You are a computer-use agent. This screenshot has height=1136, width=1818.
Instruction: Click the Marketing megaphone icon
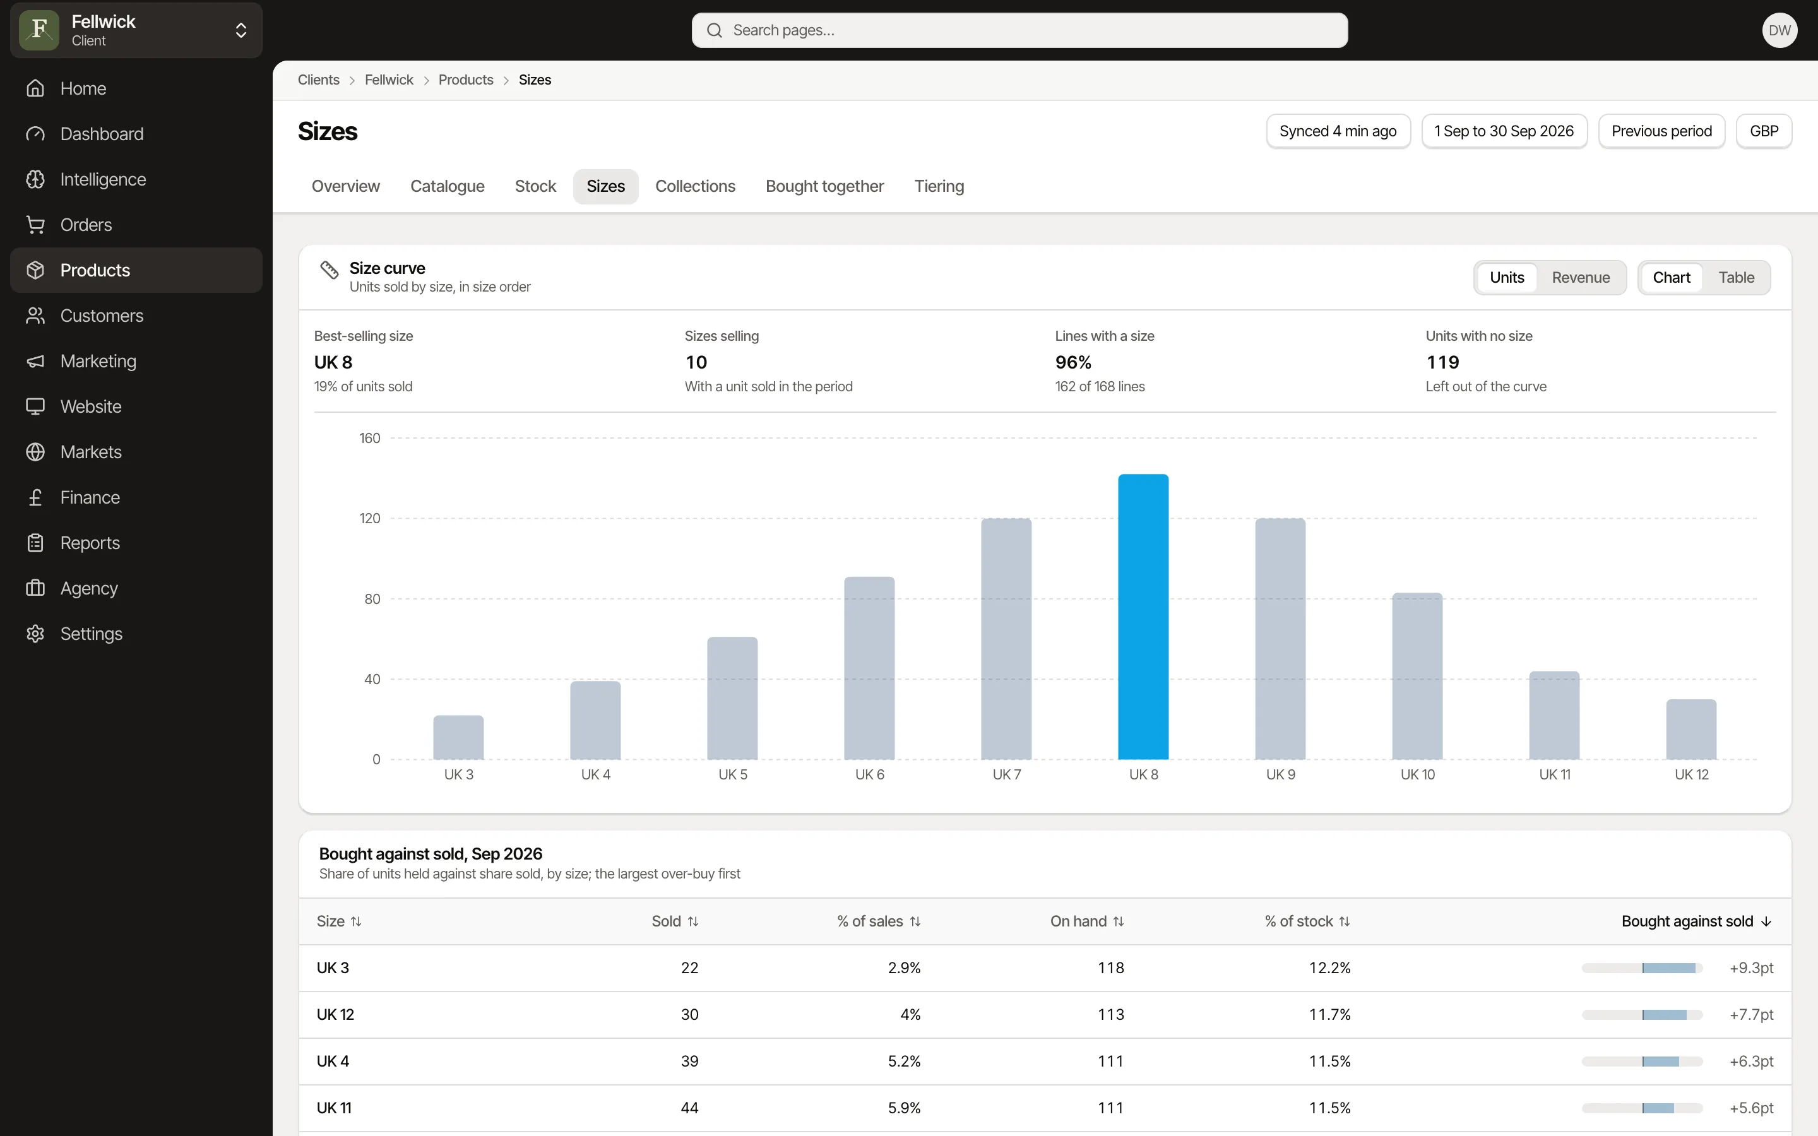pyautogui.click(x=35, y=362)
